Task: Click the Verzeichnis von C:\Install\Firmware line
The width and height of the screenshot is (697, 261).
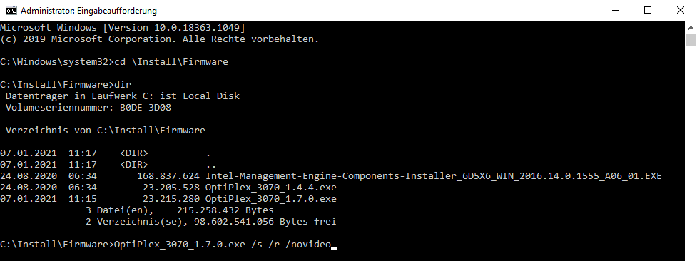Action: point(106,130)
